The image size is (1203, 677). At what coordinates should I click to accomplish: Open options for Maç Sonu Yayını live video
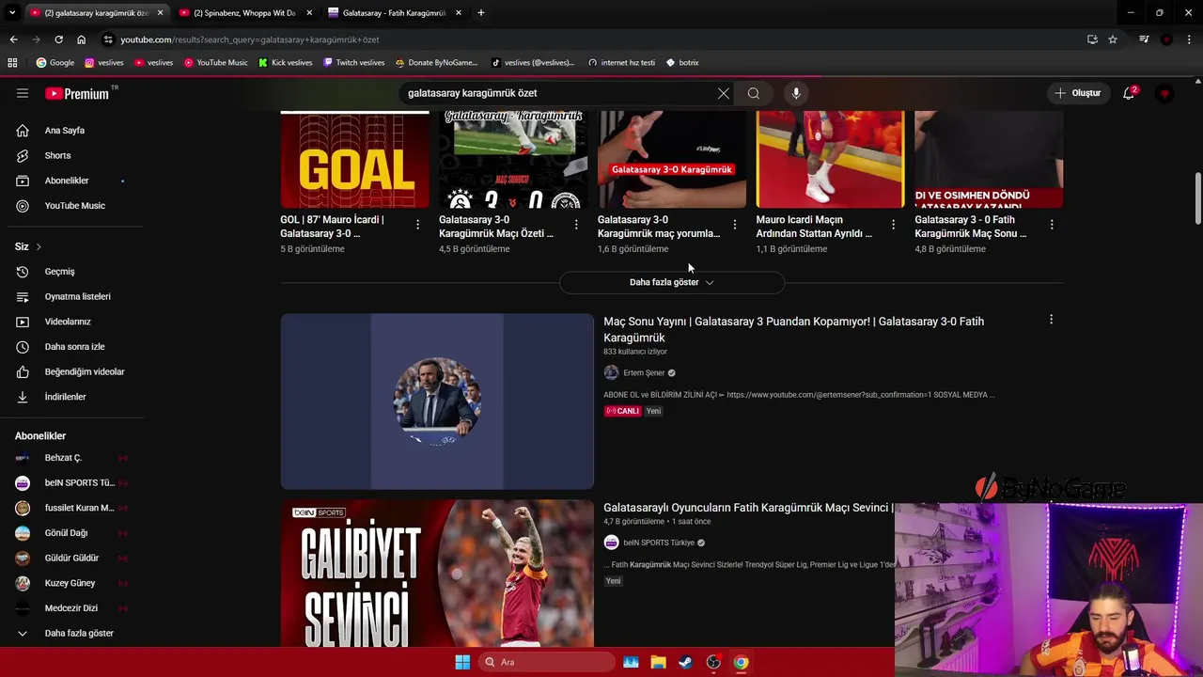click(x=1051, y=320)
